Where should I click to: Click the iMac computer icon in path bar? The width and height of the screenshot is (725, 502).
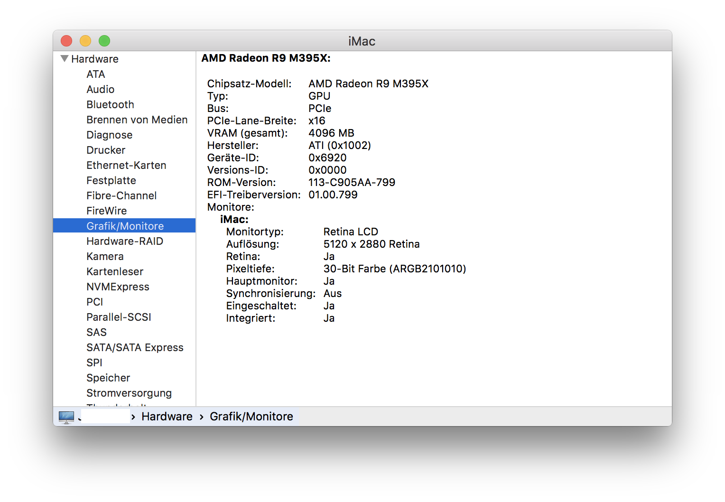click(x=66, y=417)
